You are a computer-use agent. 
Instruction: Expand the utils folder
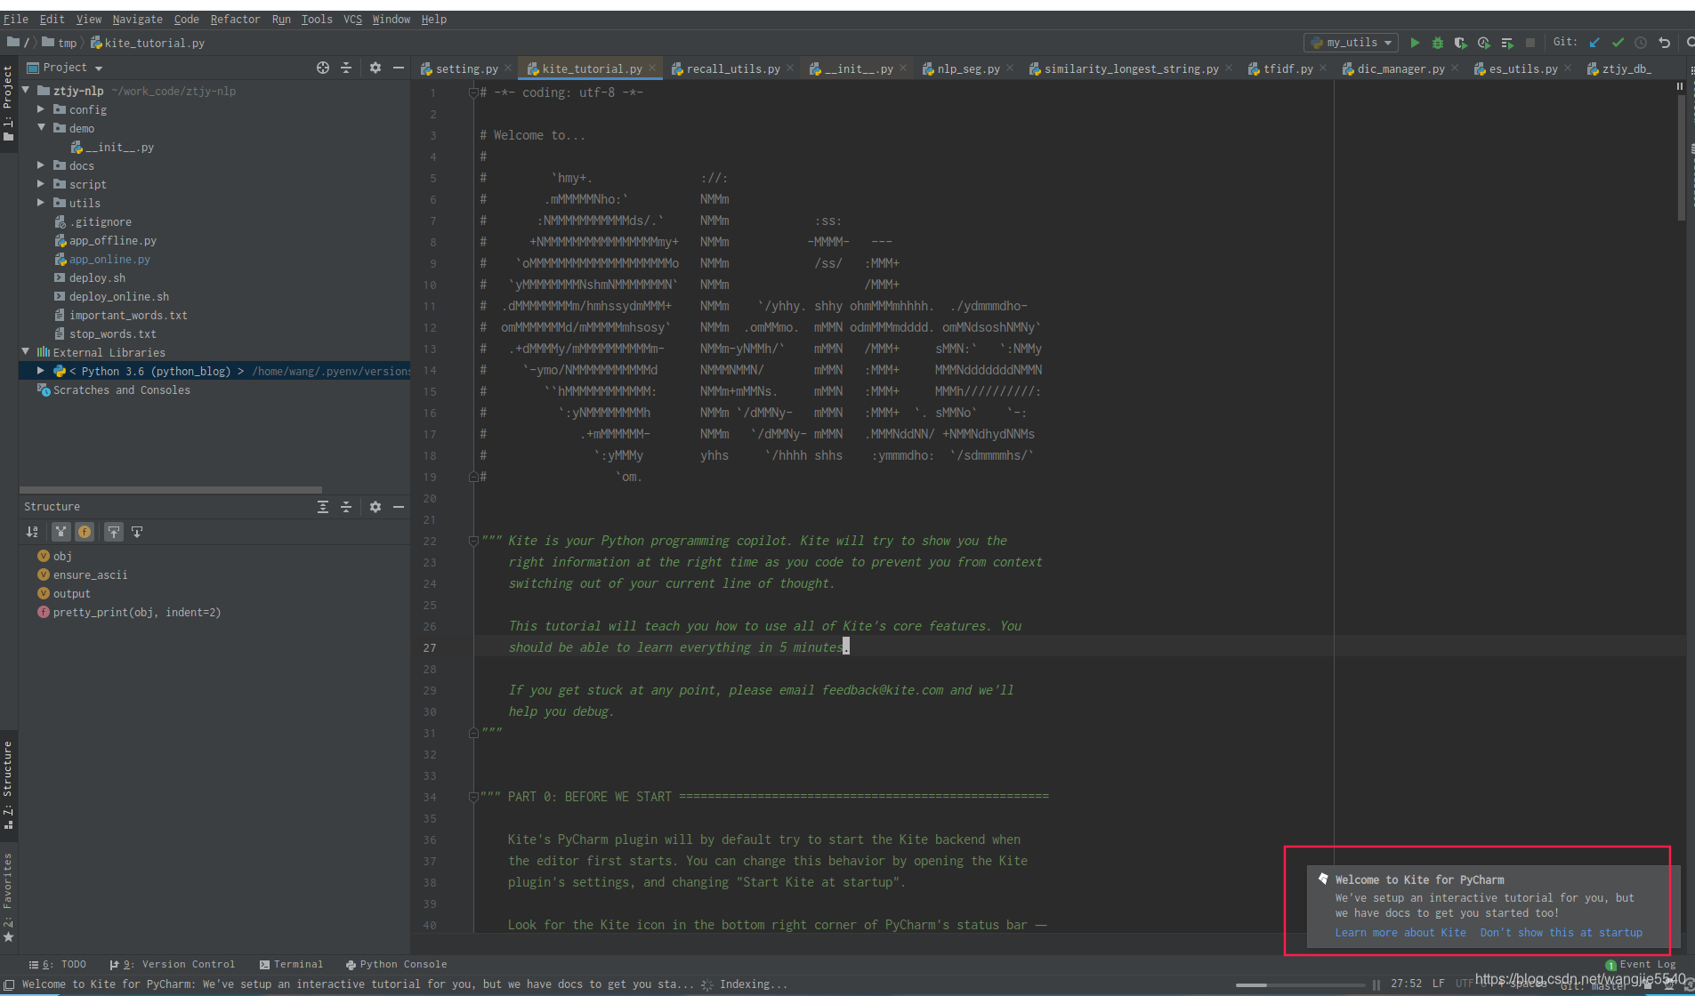point(41,203)
